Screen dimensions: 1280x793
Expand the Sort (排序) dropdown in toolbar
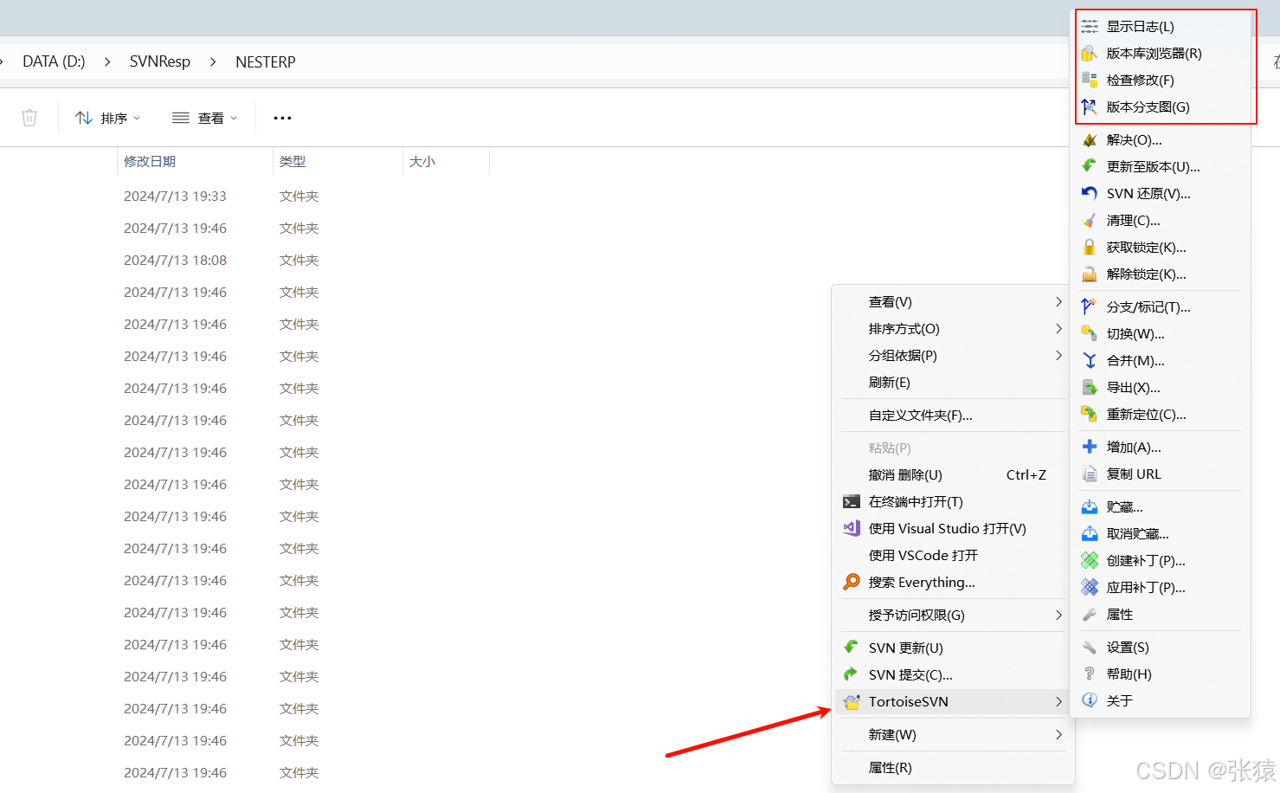point(108,118)
